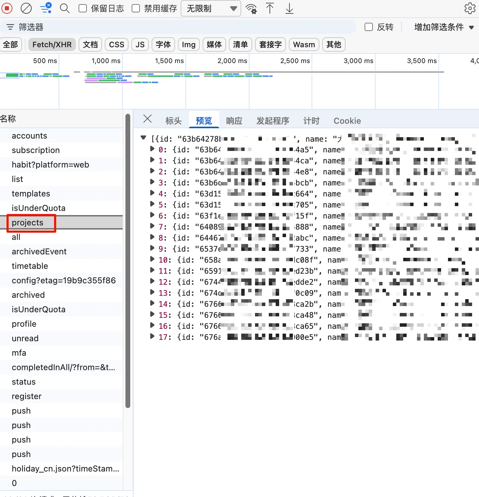This screenshot has height=497, width=479.
Task: Check the 反转 checkbox
Action: (369, 27)
